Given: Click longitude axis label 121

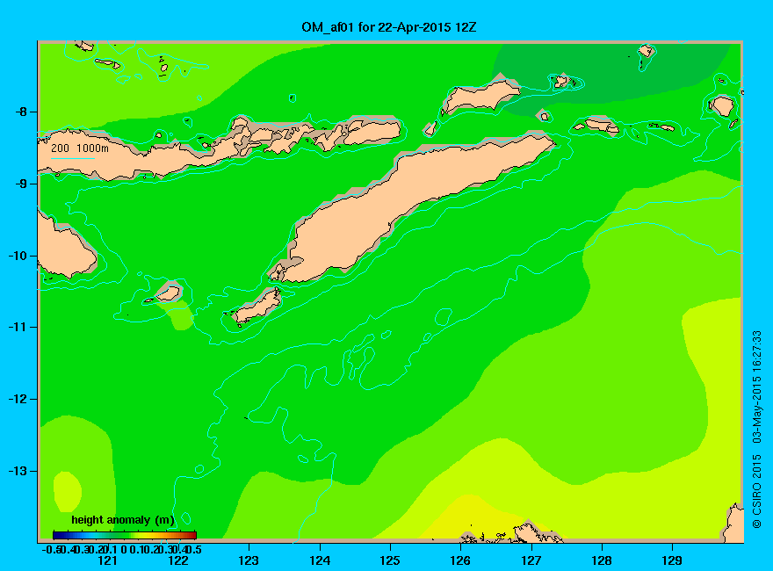Looking at the screenshot, I should [x=107, y=560].
